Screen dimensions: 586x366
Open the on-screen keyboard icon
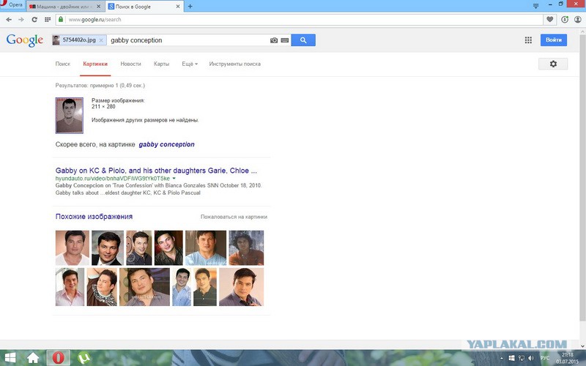[x=285, y=40]
